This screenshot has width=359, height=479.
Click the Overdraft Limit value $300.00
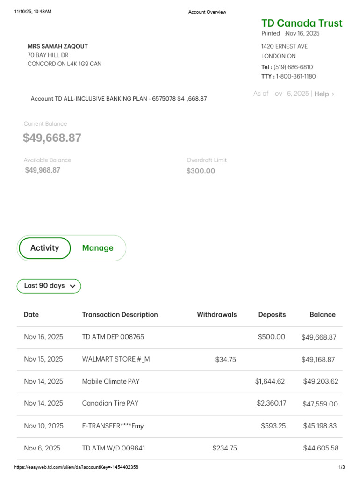[x=201, y=171]
